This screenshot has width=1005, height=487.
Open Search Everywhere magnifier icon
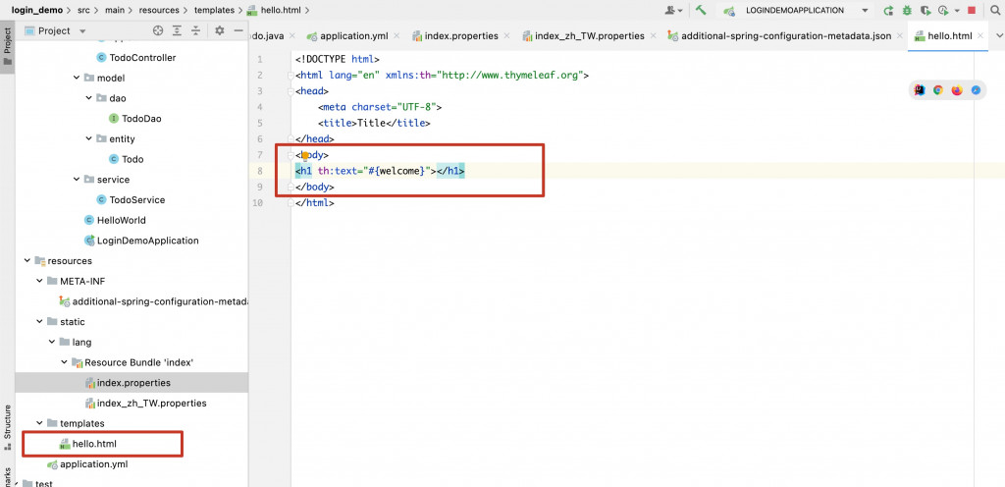(x=994, y=10)
